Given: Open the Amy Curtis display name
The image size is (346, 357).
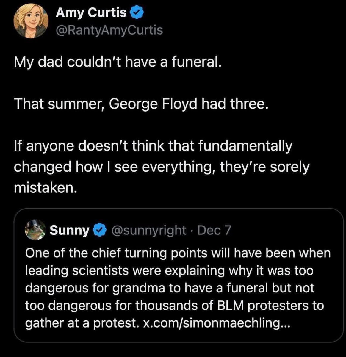Looking at the screenshot, I should coord(91,12).
